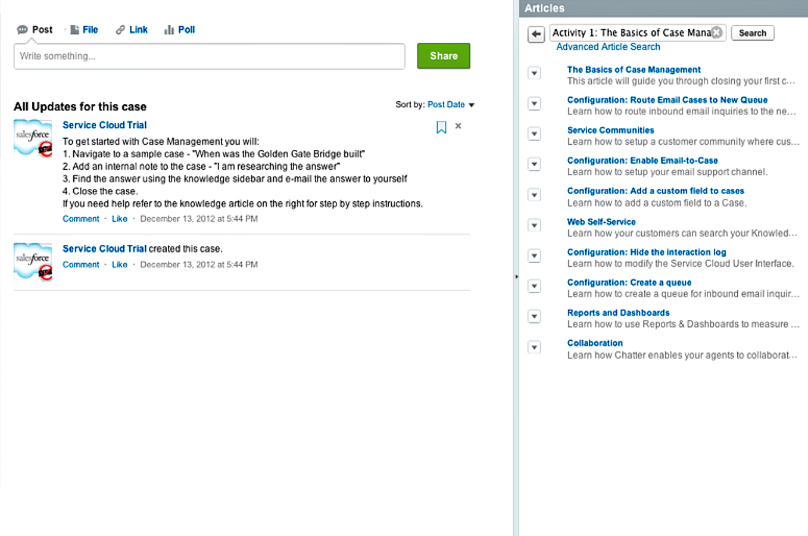808x536 pixels.
Task: Click the back arrow in Articles panel
Action: pyautogui.click(x=536, y=34)
